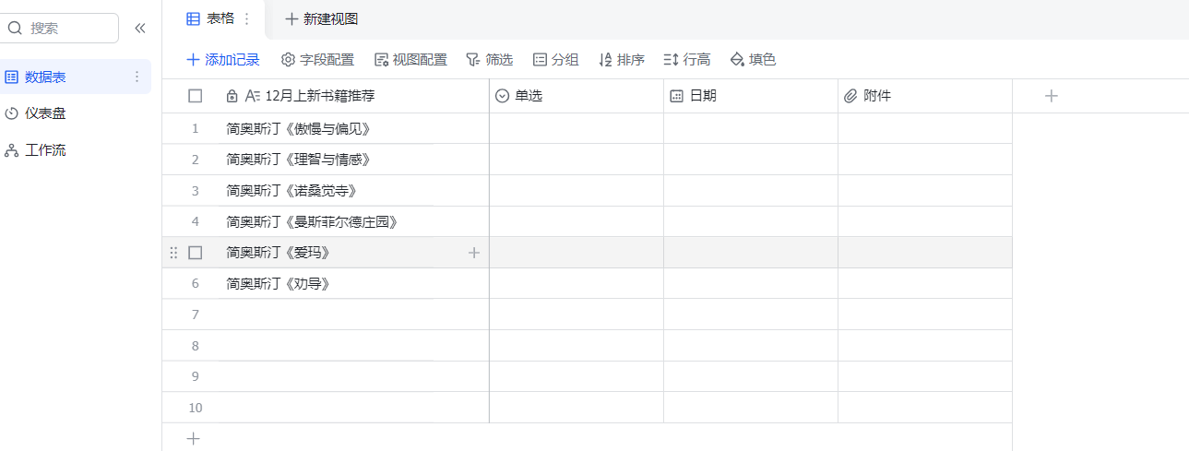Image resolution: width=1189 pixels, height=451 pixels.
Task: Open the 分组 grouping option
Action: pos(555,60)
